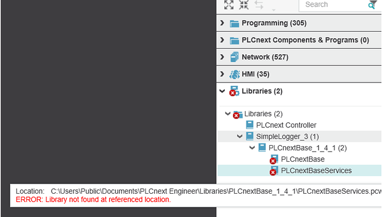Select inner Libraries (2) tree item
This screenshot has height=217, width=383.
[x=263, y=113]
